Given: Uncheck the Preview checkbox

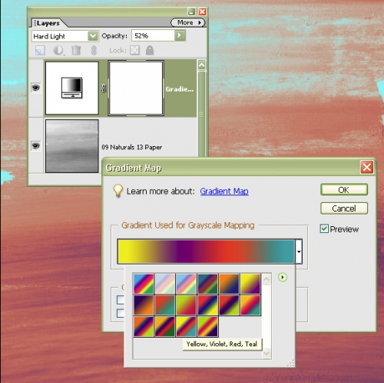Looking at the screenshot, I should coord(324,228).
